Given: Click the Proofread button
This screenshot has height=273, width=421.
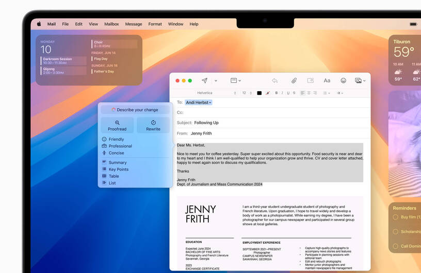Looking at the screenshot, I should pos(117,125).
